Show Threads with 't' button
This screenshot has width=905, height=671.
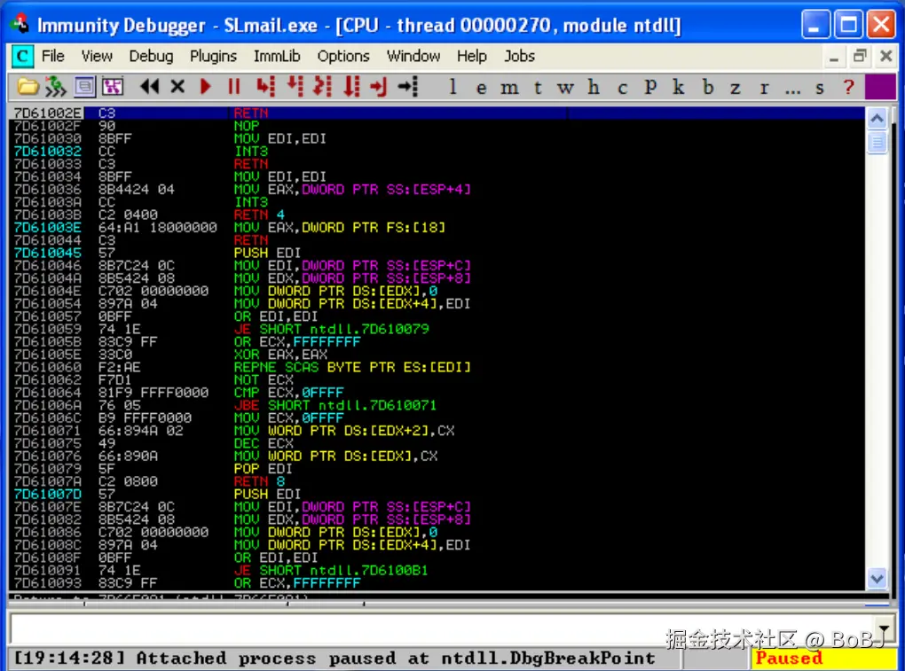coord(538,88)
